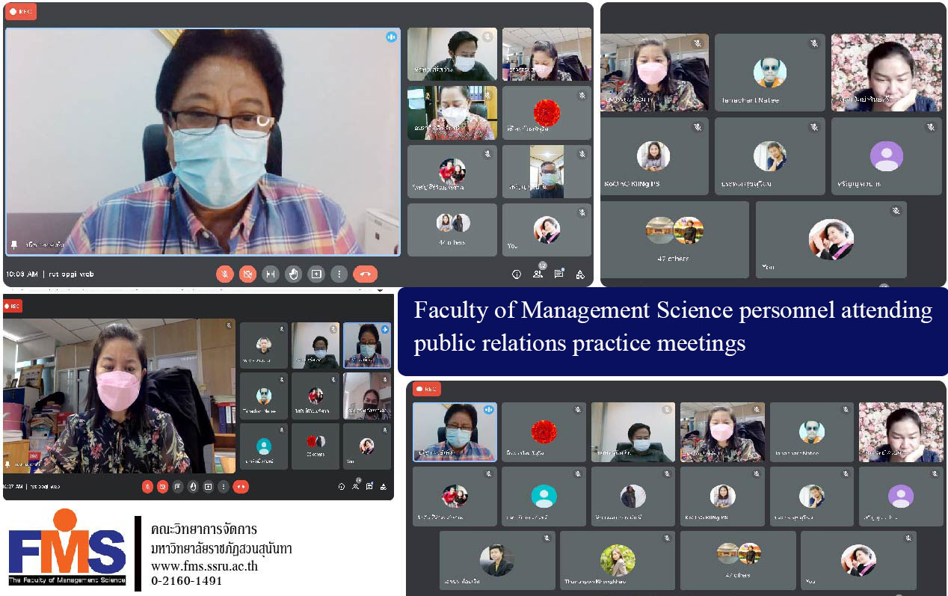Click Present now icon in 10:09 AM meeting

(x=316, y=274)
